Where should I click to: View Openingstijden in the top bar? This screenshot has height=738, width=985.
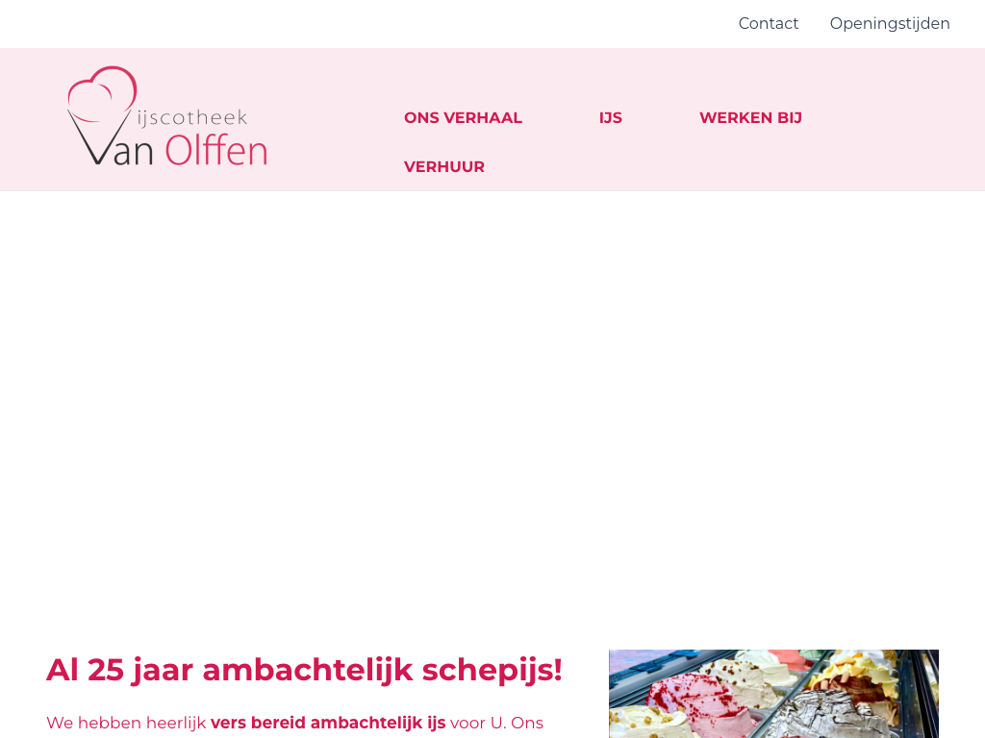(x=889, y=23)
